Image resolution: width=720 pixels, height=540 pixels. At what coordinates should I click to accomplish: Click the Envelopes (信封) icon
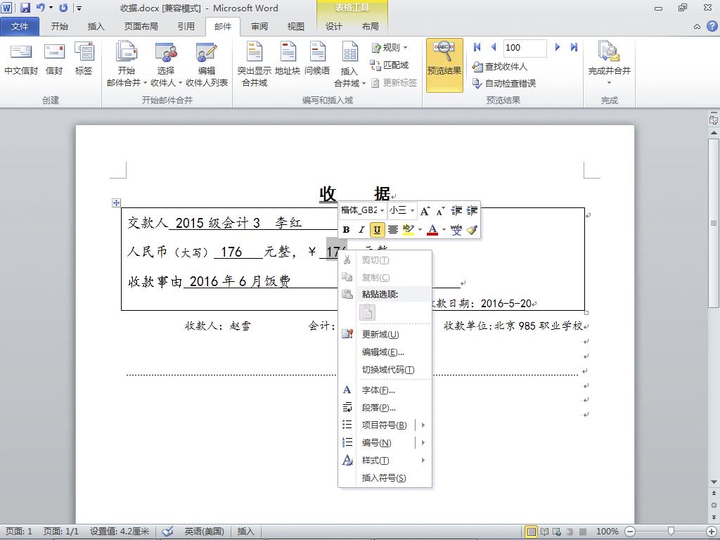point(54,59)
